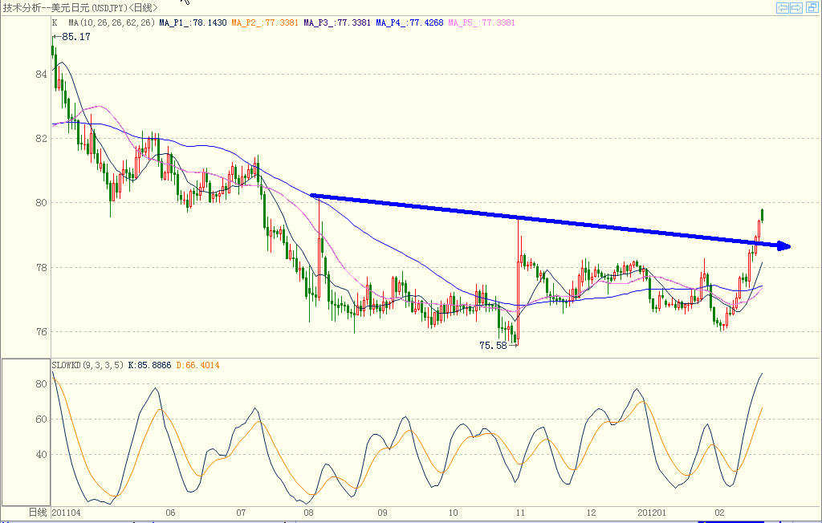Screen dimensions: 822x523
Task: Click the 日线 period label at bottom left
Action: (38, 513)
